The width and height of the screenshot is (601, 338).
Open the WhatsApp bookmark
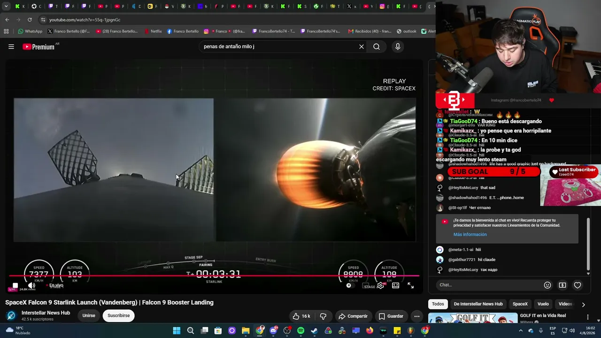(30, 31)
